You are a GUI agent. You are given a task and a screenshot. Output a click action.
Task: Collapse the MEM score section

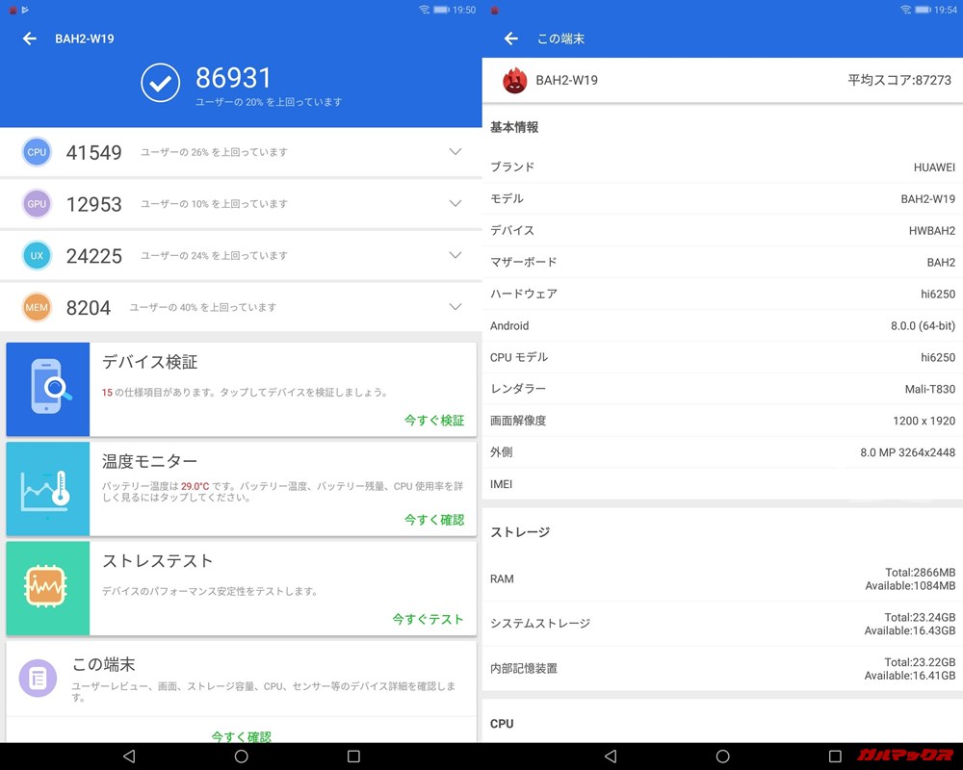tap(454, 307)
